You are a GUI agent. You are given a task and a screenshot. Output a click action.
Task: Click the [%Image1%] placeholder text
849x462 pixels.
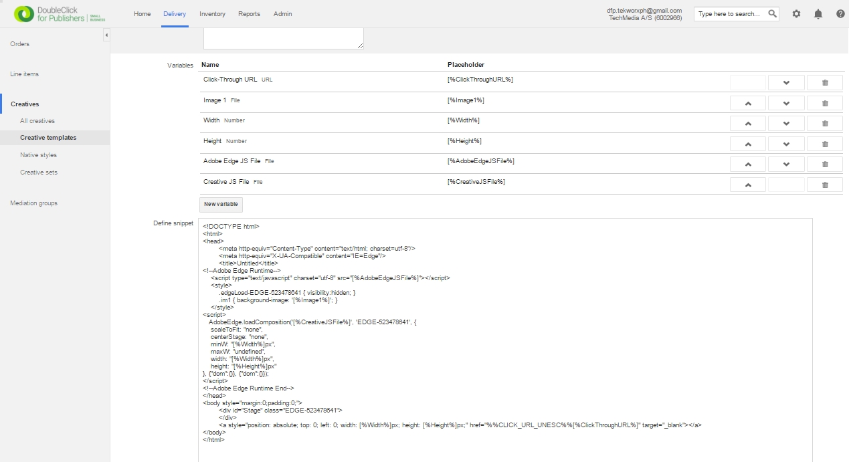pos(466,100)
